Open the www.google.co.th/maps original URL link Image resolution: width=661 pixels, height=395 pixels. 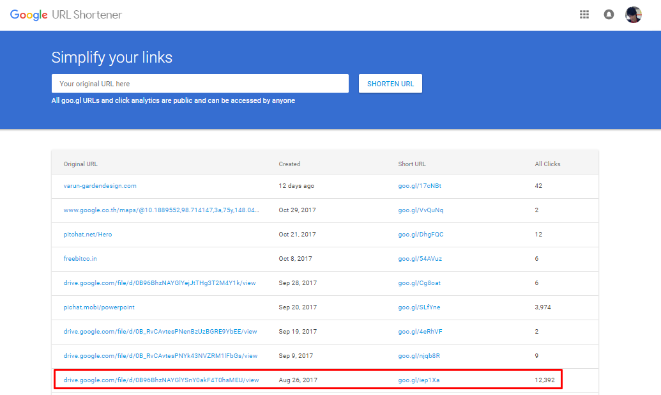tap(162, 210)
